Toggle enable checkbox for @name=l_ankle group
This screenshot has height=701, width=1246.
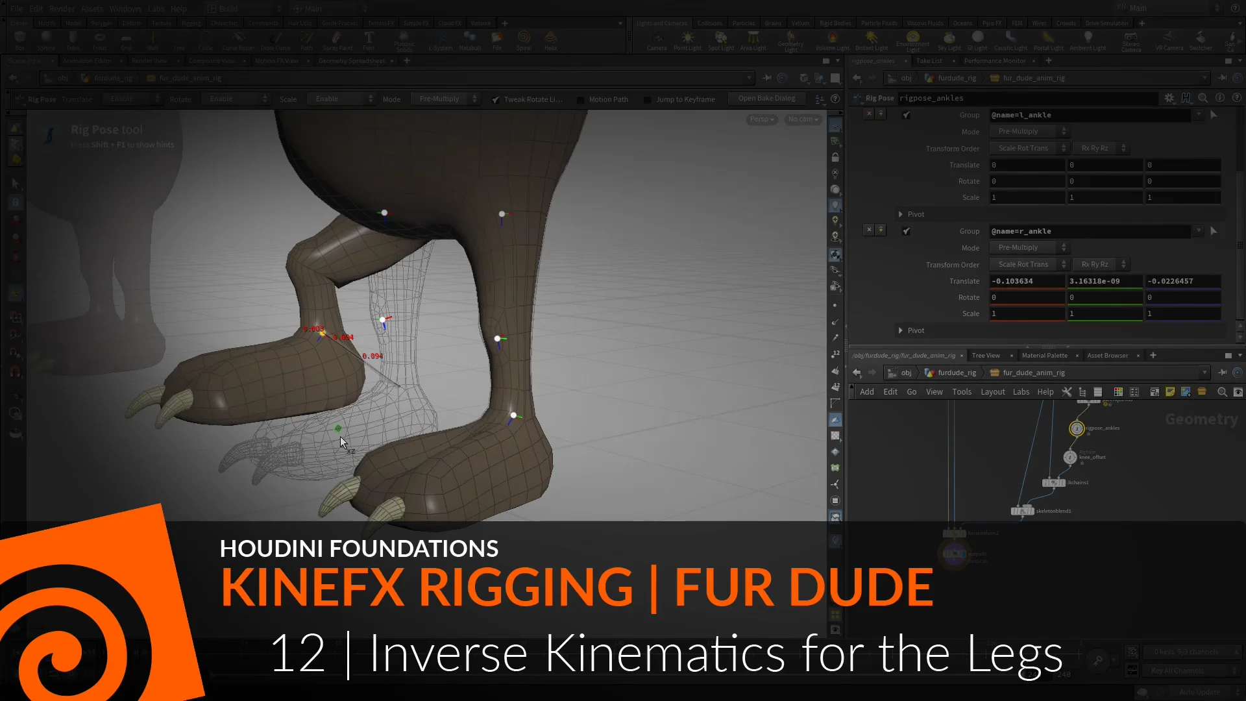point(907,115)
